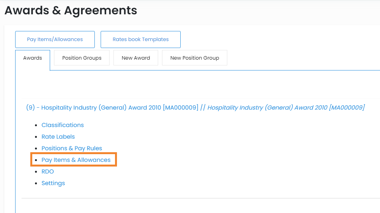Click the bullet next to Settings
380x213 pixels.
tap(36, 184)
